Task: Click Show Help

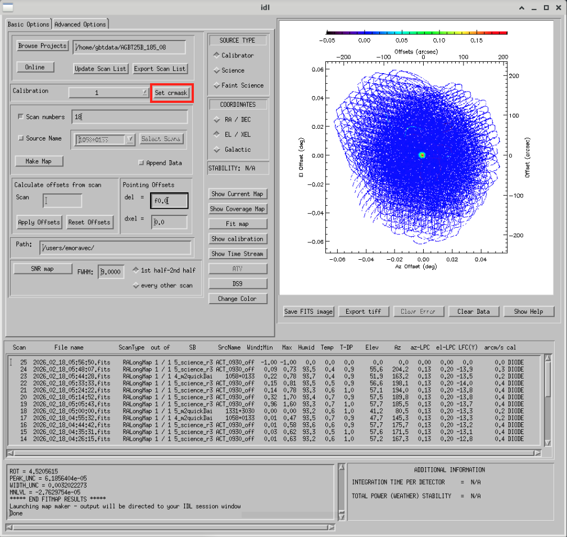Action: [x=529, y=312]
